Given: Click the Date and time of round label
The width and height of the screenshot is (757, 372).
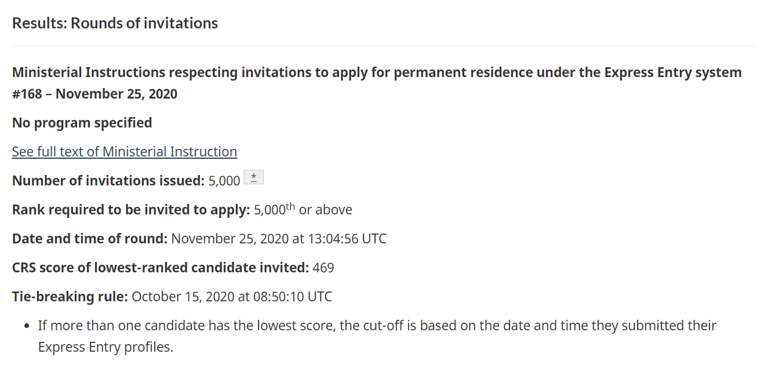Looking at the screenshot, I should click(90, 239).
